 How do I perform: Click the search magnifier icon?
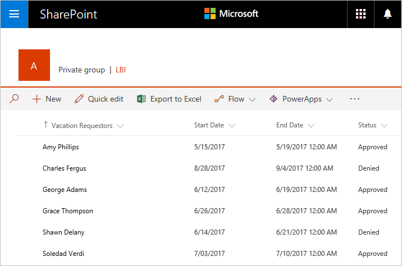coord(14,99)
